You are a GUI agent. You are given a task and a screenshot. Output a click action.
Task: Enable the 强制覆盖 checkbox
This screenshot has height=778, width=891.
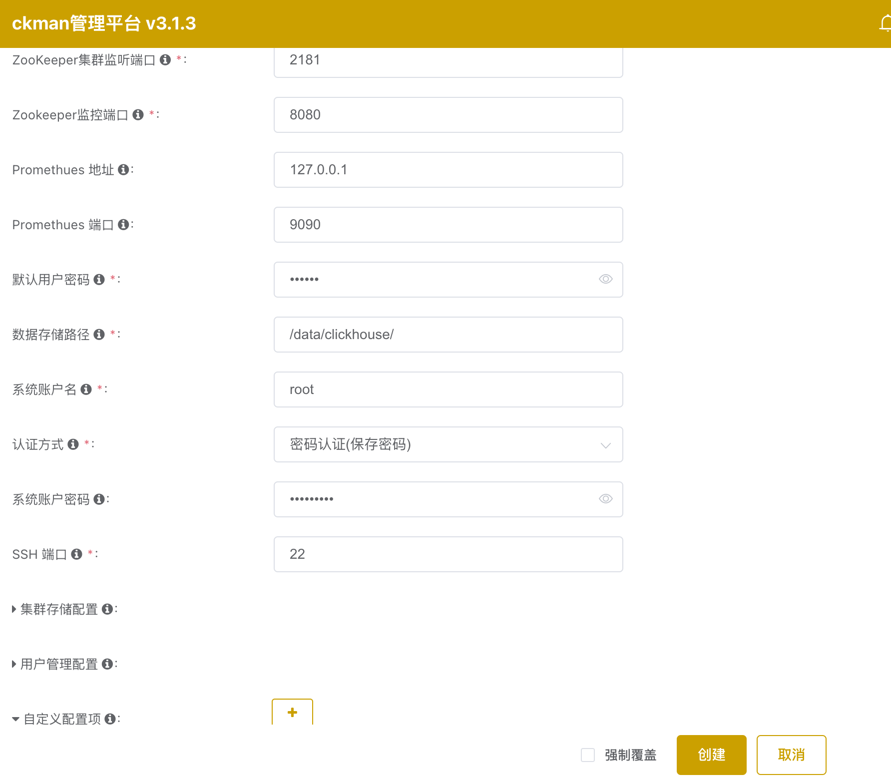pos(588,755)
